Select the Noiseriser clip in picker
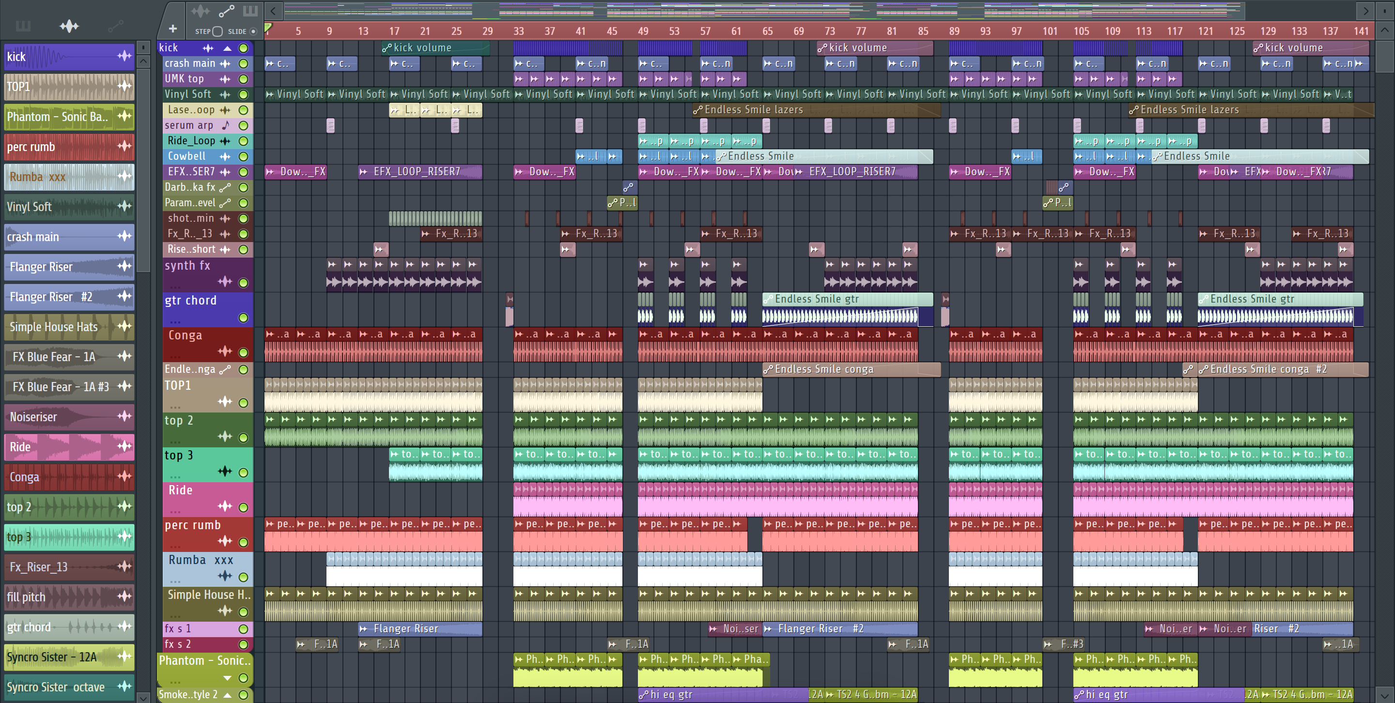The image size is (1395, 703). click(x=69, y=417)
